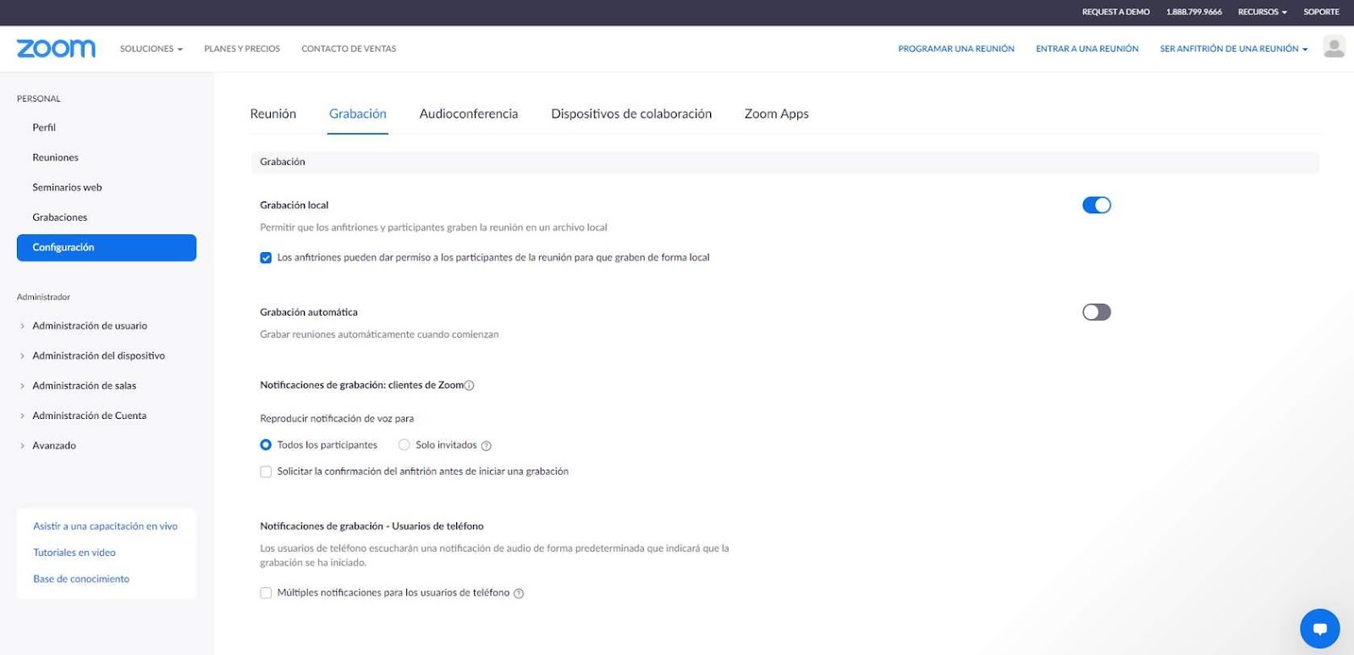Click the Grabación section header
Viewport: 1354px width, 655px height.
[784, 162]
